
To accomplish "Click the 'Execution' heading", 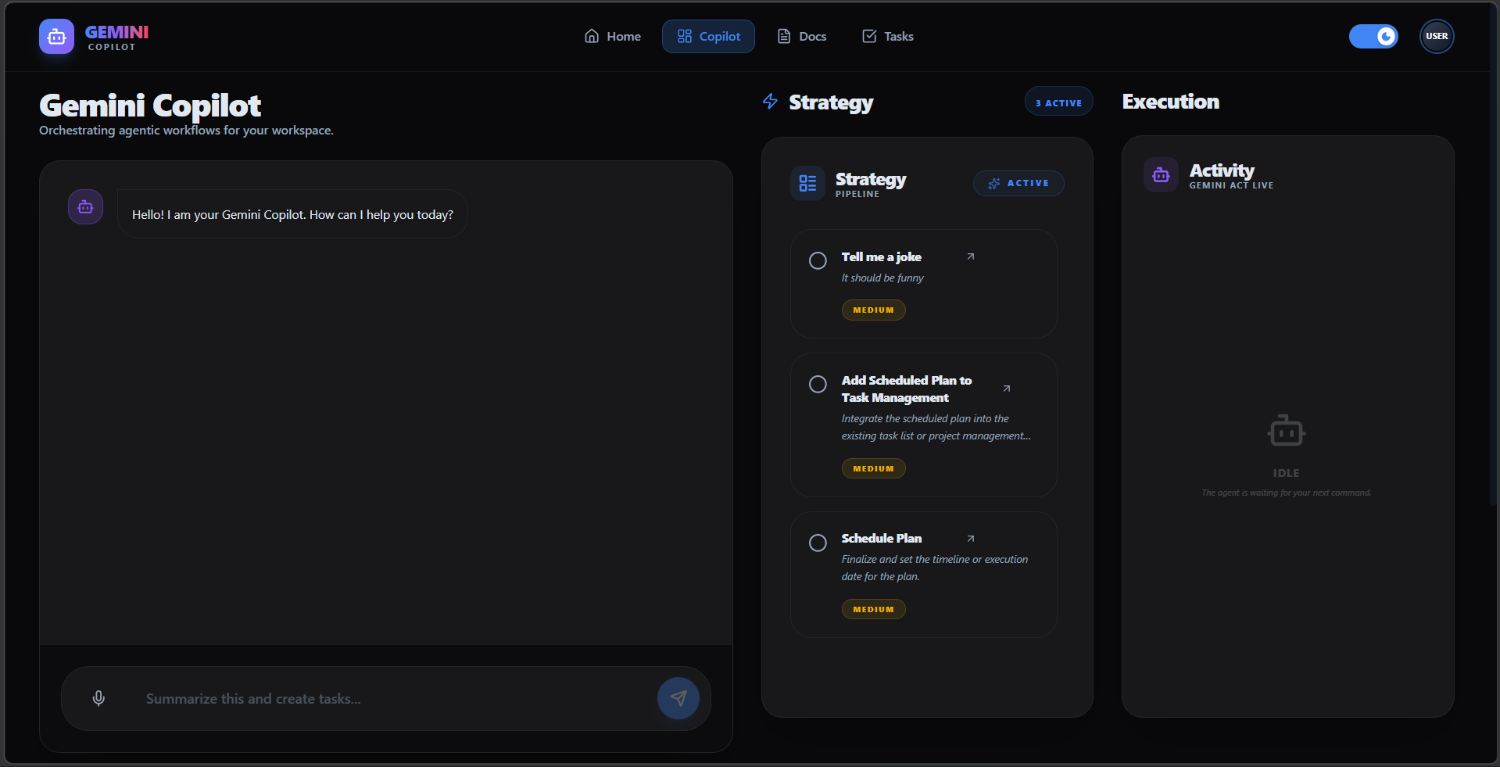I will pyautogui.click(x=1170, y=102).
